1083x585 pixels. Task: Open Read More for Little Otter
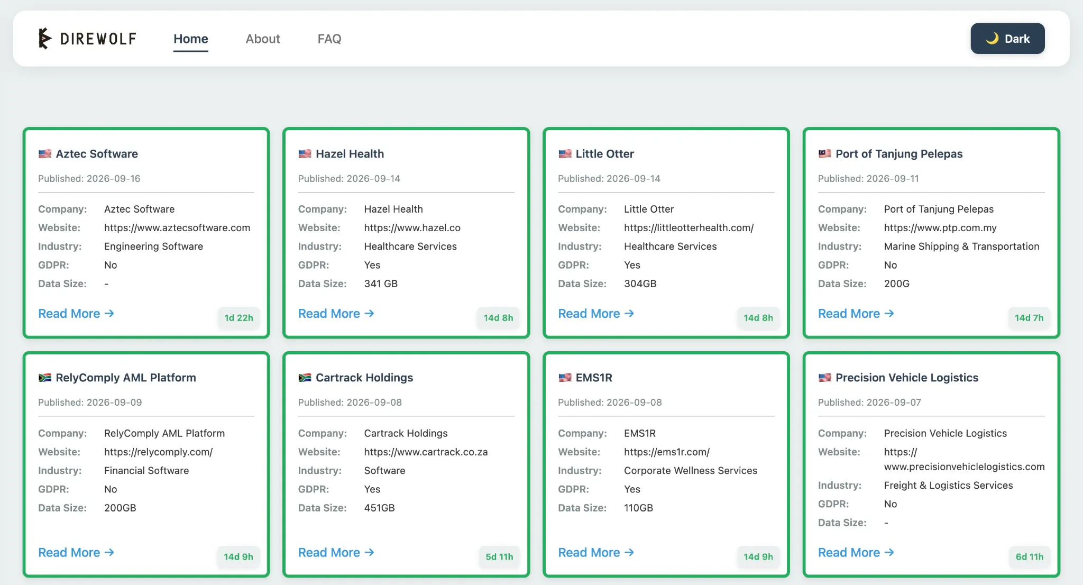596,314
